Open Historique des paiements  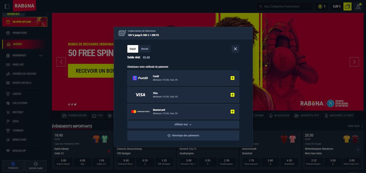pos(183,136)
